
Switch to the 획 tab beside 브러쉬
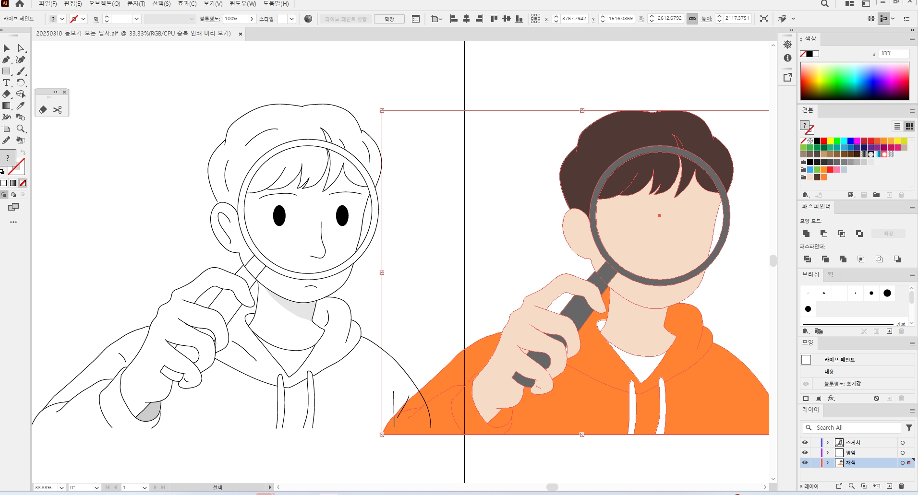pyautogui.click(x=830, y=274)
